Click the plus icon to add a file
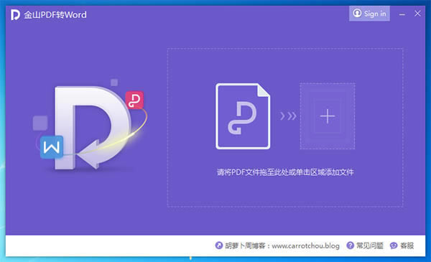Image resolution: width=431 pixels, height=262 pixels. (x=328, y=116)
